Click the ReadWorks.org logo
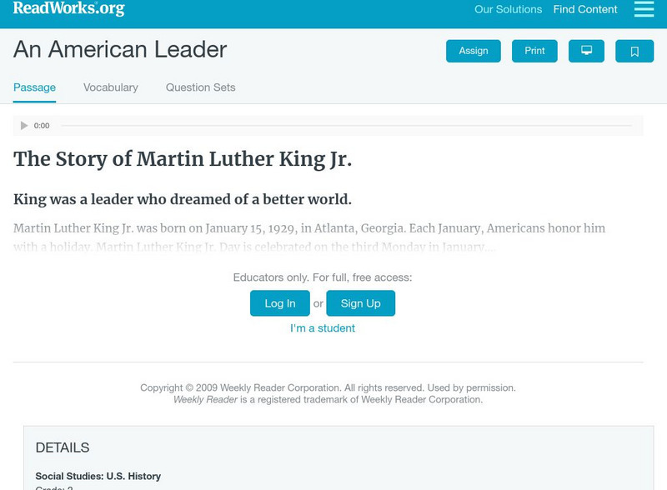This screenshot has height=490, width=667. (68, 9)
